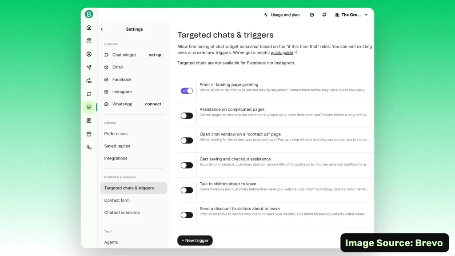455x256 pixels.
Task: Open Preferences settings
Action: click(116, 134)
